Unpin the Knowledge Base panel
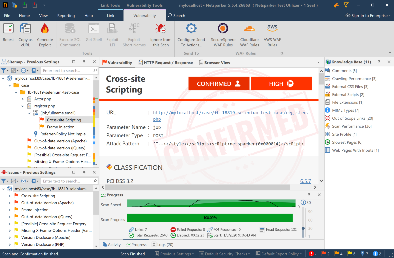 379,62
